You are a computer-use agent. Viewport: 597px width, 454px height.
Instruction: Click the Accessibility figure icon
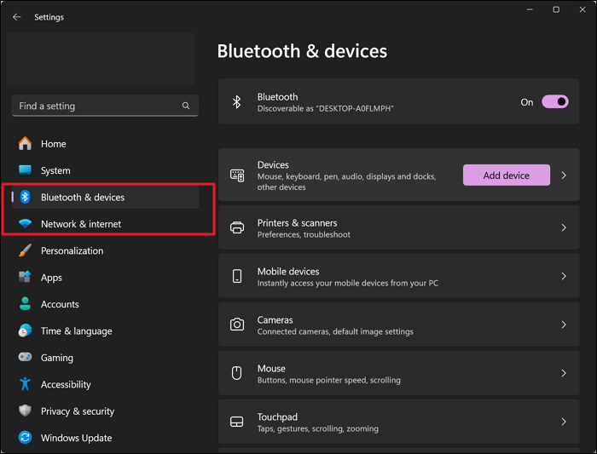tap(25, 384)
